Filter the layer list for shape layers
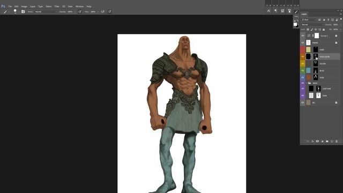The width and height of the screenshot is (343, 193). (x=332, y=20)
